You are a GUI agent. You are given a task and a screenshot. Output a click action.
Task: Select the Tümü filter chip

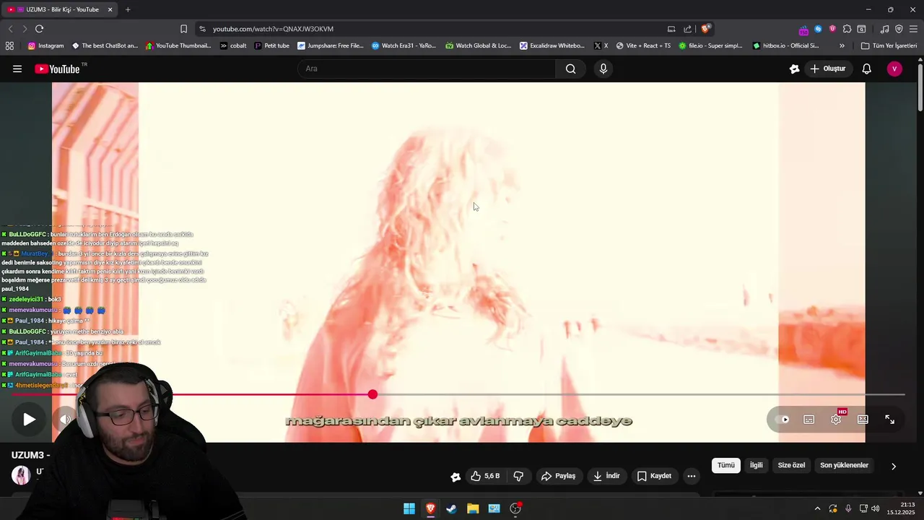point(726,465)
